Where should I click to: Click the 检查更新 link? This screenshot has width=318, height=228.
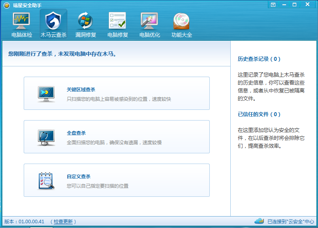pos(63,222)
